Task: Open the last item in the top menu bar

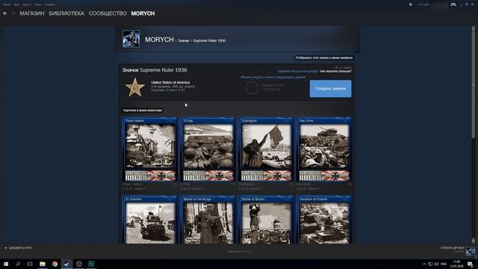Action: pyautogui.click(x=50, y=4)
